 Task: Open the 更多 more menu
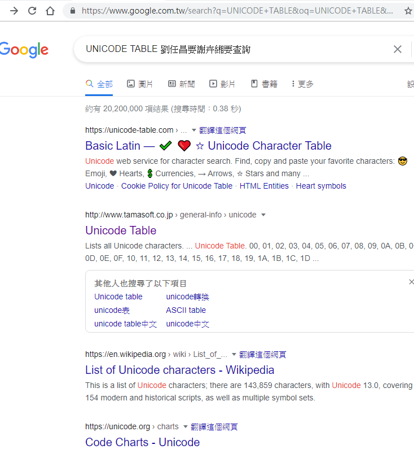[302, 84]
